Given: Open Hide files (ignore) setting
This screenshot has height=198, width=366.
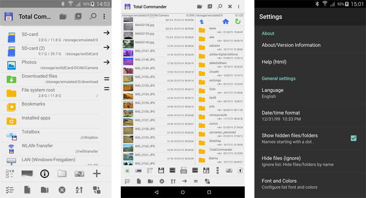Looking at the screenshot, I should 310,161.
